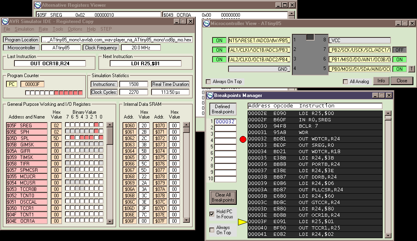Toggle the Hold PC In Focus checkbox
This screenshot has width=417, height=241.
212,214
